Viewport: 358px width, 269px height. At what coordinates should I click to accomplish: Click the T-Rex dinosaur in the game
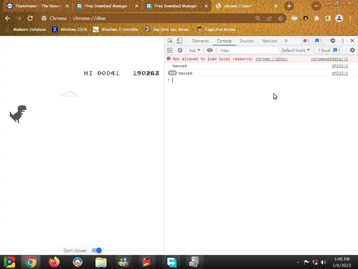18,114
